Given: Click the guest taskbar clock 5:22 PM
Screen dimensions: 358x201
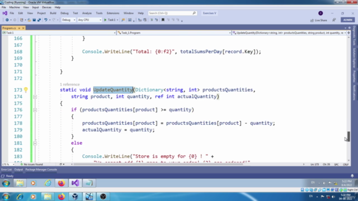Looking at the screenshot, I should (x=347, y=183).
